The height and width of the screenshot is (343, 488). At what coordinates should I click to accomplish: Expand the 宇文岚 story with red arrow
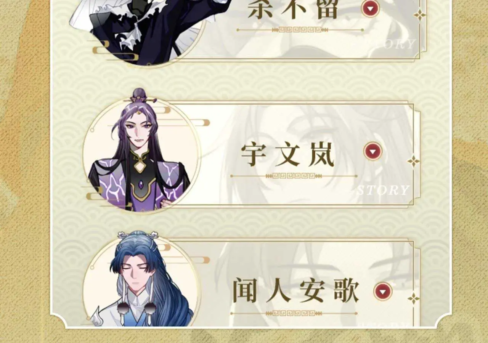click(x=373, y=151)
